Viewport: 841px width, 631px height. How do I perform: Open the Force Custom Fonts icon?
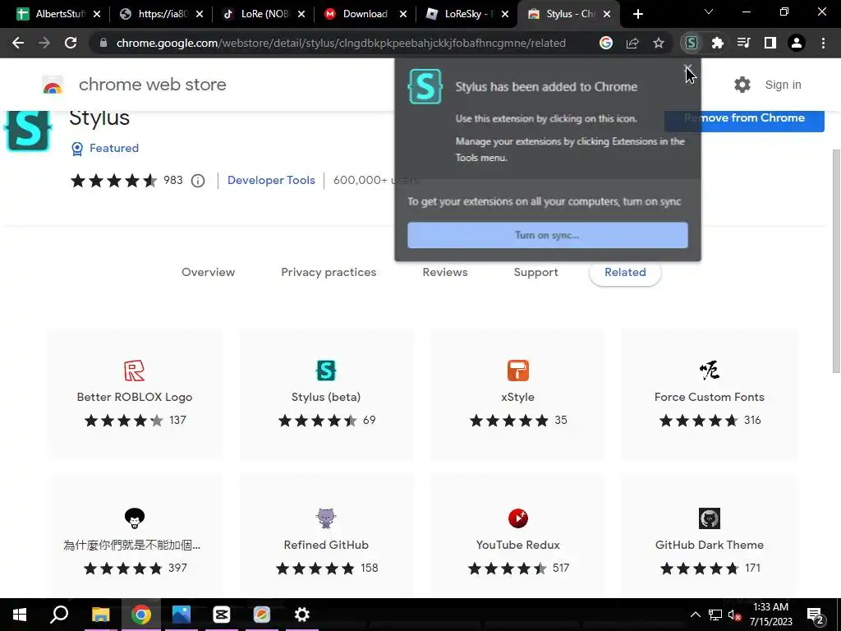coord(709,371)
